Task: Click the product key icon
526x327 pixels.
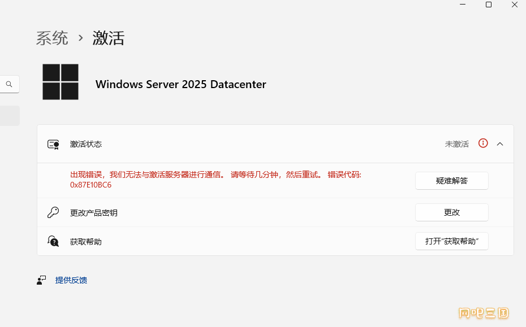Action: coord(53,212)
